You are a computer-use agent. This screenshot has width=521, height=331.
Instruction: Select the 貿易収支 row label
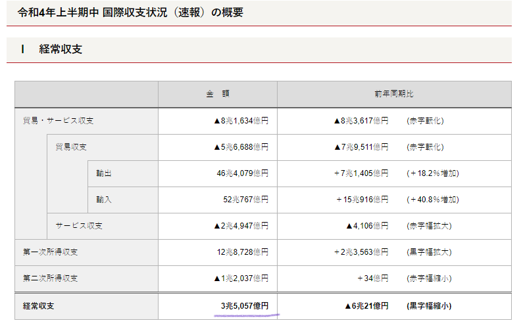[71, 147]
